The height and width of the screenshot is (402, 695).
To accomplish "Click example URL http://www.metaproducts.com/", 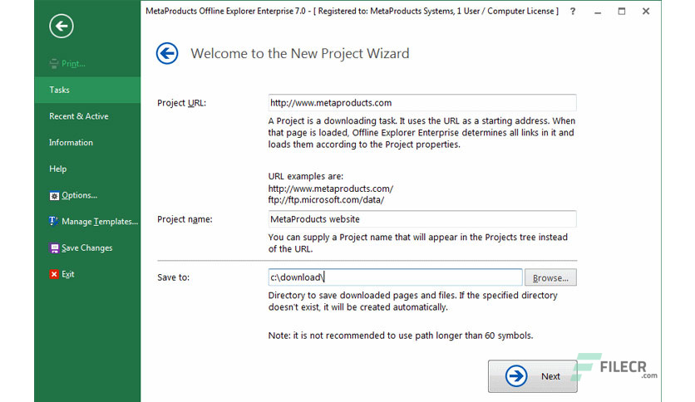I will click(x=331, y=189).
